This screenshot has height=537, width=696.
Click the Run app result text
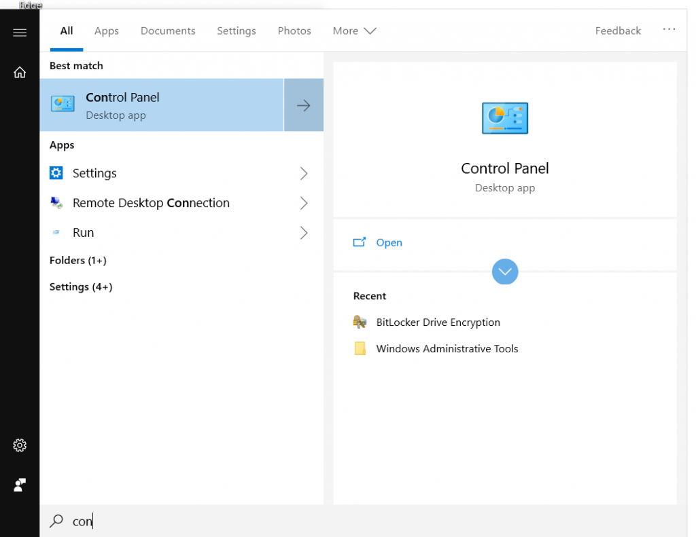[83, 233]
